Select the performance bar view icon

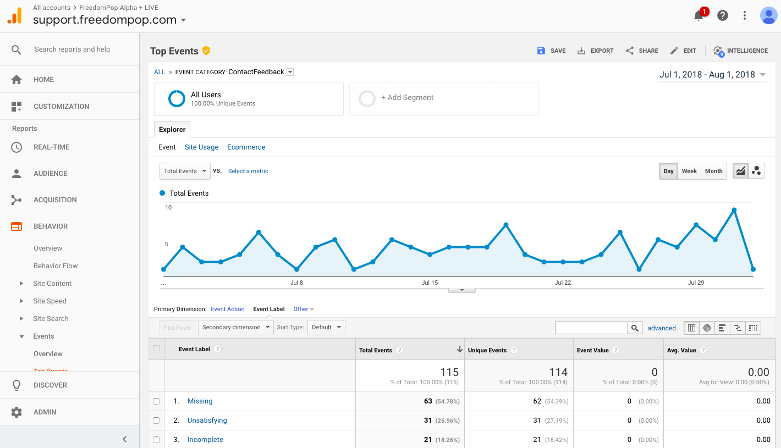click(722, 328)
